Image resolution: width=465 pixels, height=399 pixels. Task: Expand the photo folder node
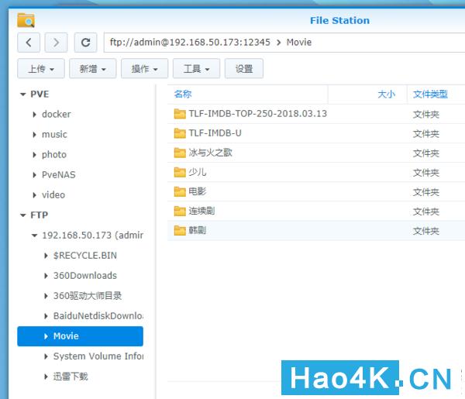click(x=34, y=155)
